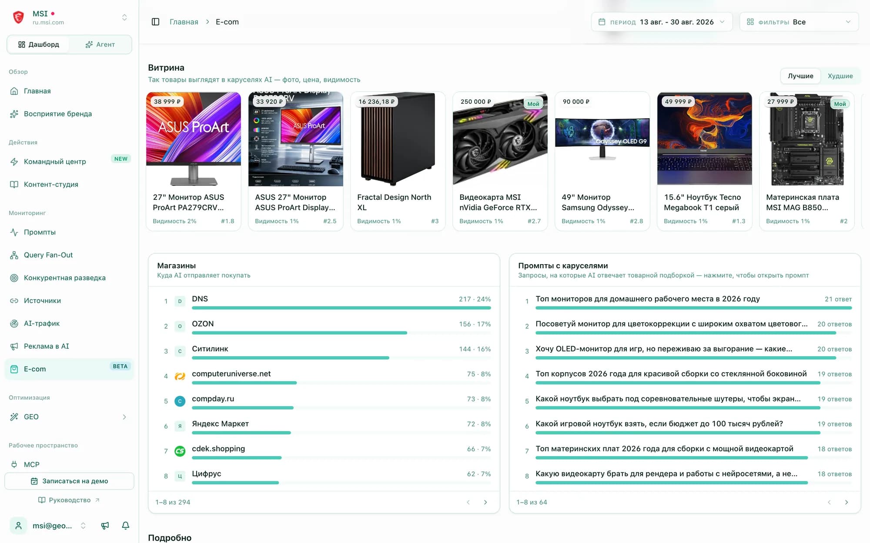Expand the GEO submenu chevron

pos(124,417)
